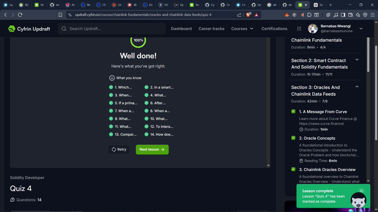Toggle checkbox for Oracle Concepts lesson
The height and width of the screenshot is (212, 378).
pyautogui.click(x=293, y=138)
